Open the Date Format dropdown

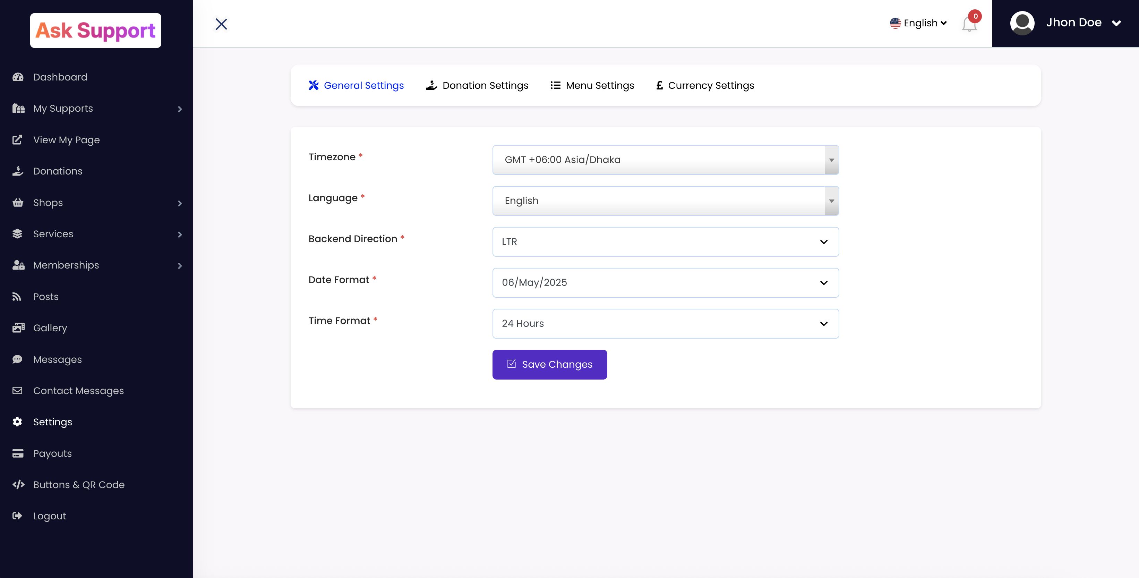tap(666, 283)
